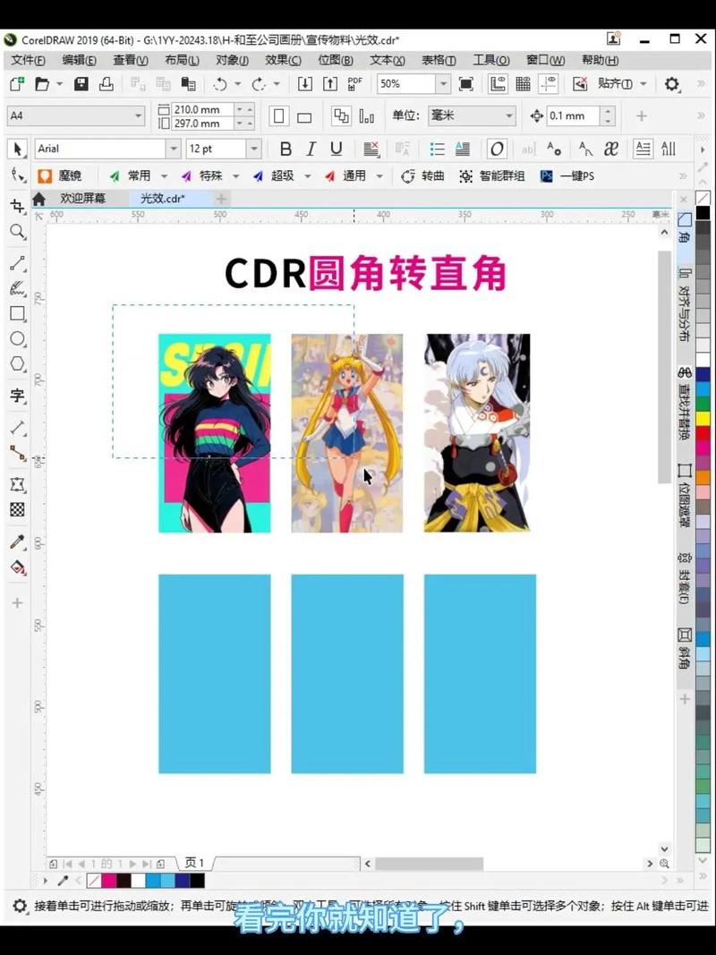This screenshot has height=955, width=716.
Task: Toggle italic text formatting
Action: tap(310, 149)
